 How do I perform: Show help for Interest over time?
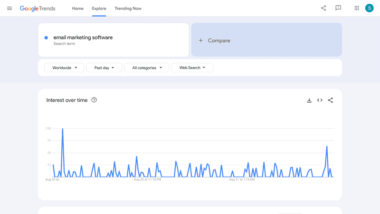click(94, 100)
